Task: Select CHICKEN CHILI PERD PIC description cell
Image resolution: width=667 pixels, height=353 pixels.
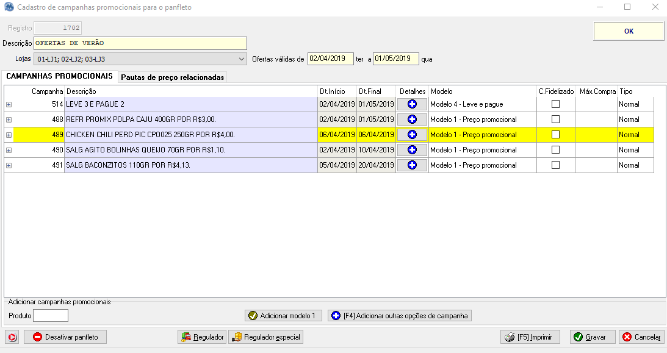Action: coord(191,135)
